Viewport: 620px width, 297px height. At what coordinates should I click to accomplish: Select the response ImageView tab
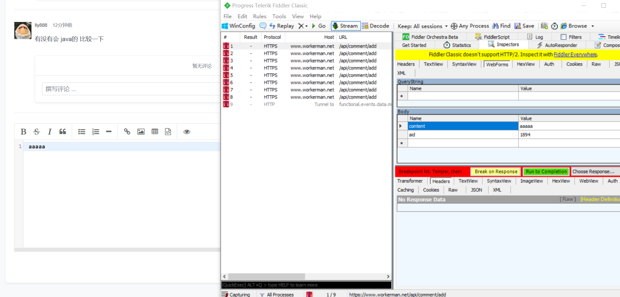click(x=531, y=181)
